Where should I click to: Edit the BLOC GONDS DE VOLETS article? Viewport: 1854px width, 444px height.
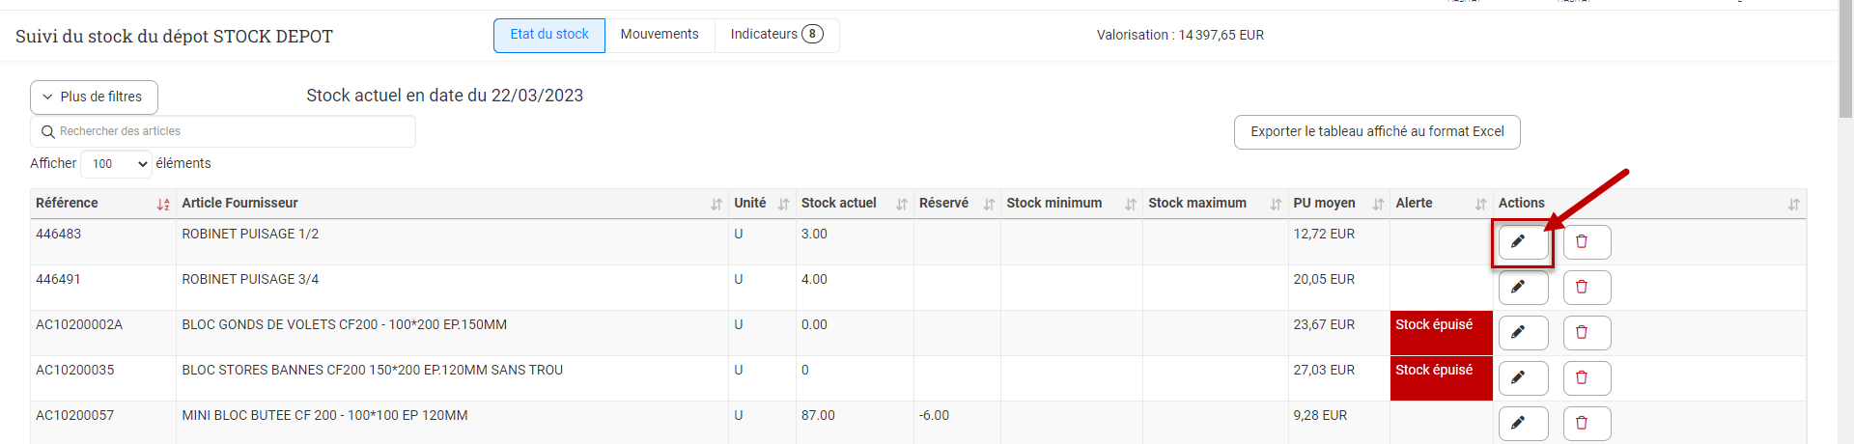pyautogui.click(x=1522, y=333)
